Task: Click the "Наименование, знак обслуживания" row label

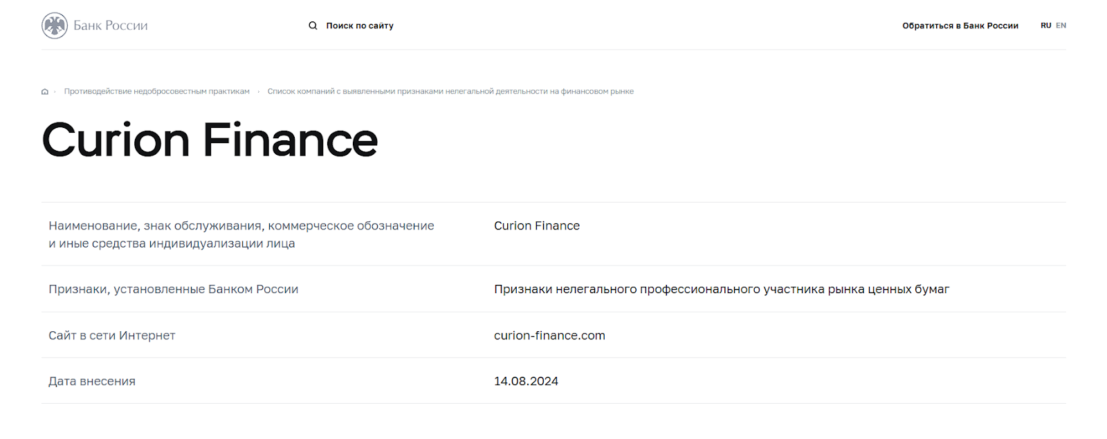Action: click(x=241, y=234)
